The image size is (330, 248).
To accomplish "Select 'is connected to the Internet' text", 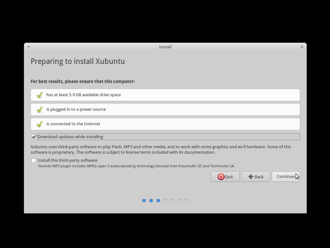I will 73,124.
